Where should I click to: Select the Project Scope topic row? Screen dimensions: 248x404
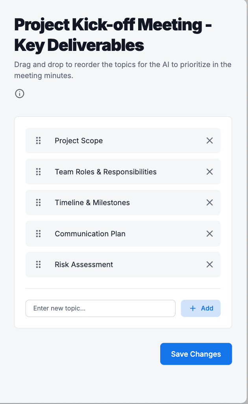click(79, 141)
